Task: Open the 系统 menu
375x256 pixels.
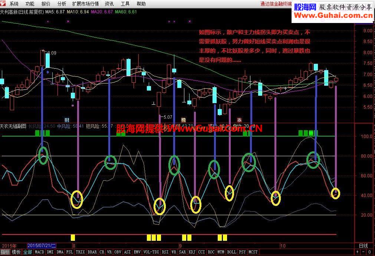Action: (x=14, y=4)
